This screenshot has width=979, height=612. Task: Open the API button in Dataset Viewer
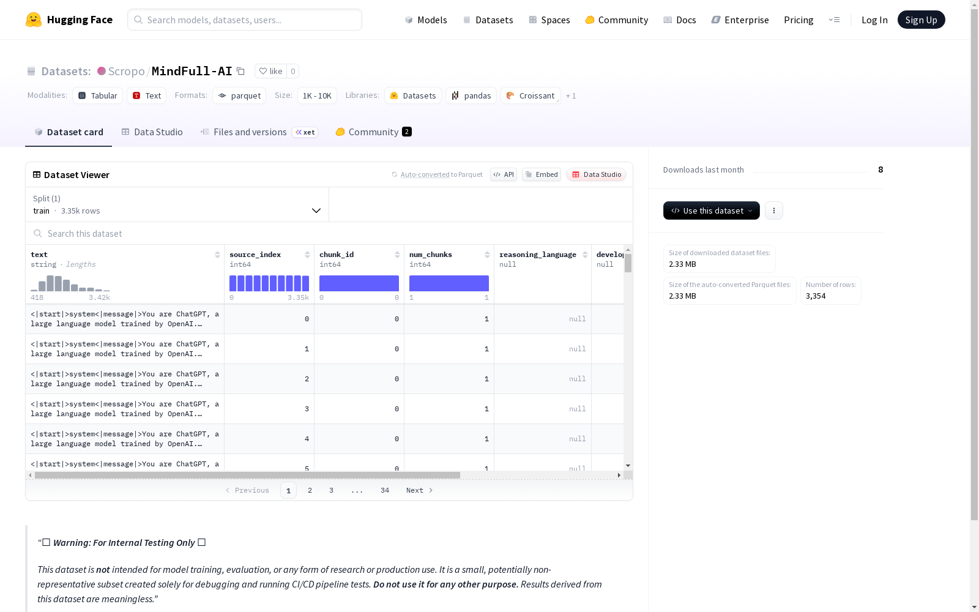pyautogui.click(x=504, y=174)
